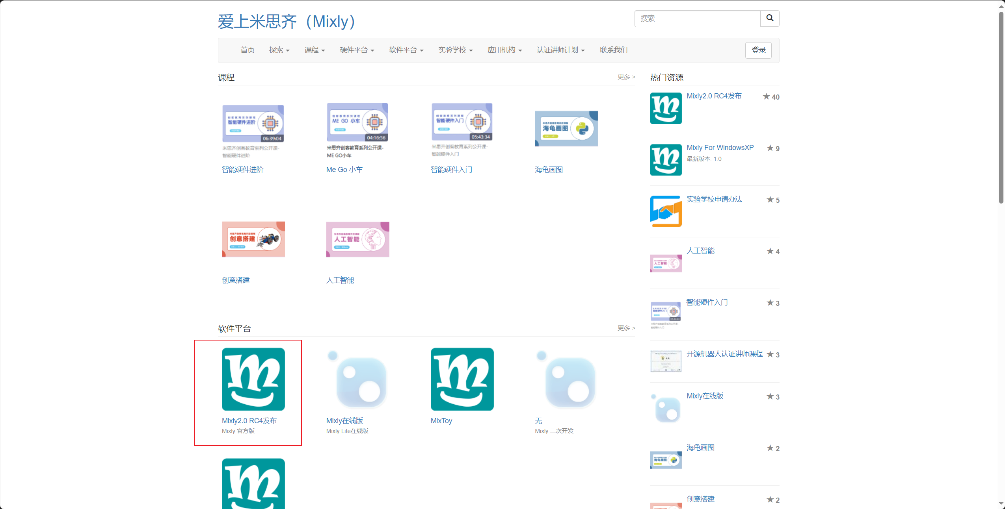Image resolution: width=1005 pixels, height=509 pixels.
Task: Click the MixToy teal logo icon
Action: point(462,379)
